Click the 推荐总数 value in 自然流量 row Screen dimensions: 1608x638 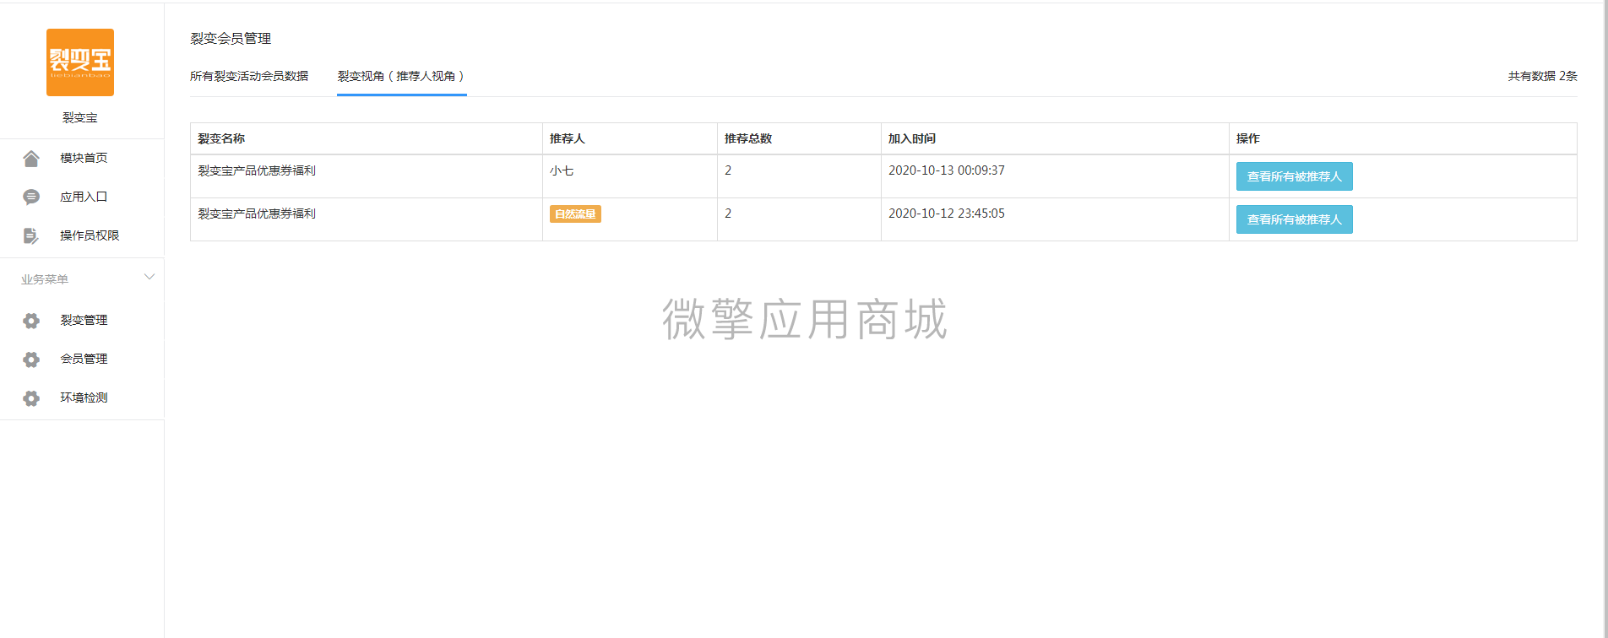pos(728,214)
